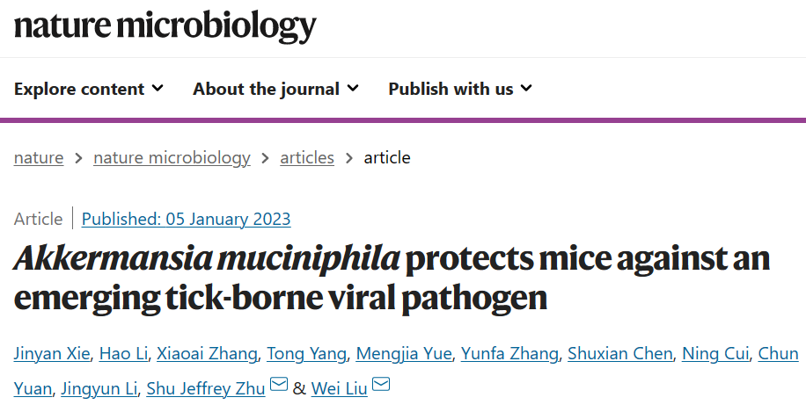Expand the Publish with us menu
806x412 pixels.
tap(460, 89)
